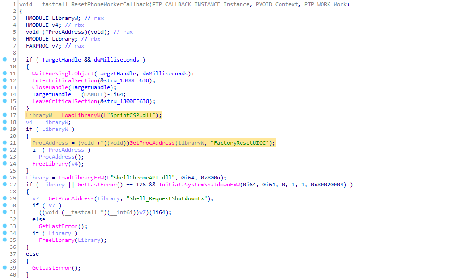466x278 pixels.
Task: Toggle breakpoint dot on WaitForSingleObject line 11
Action: (x=5, y=73)
